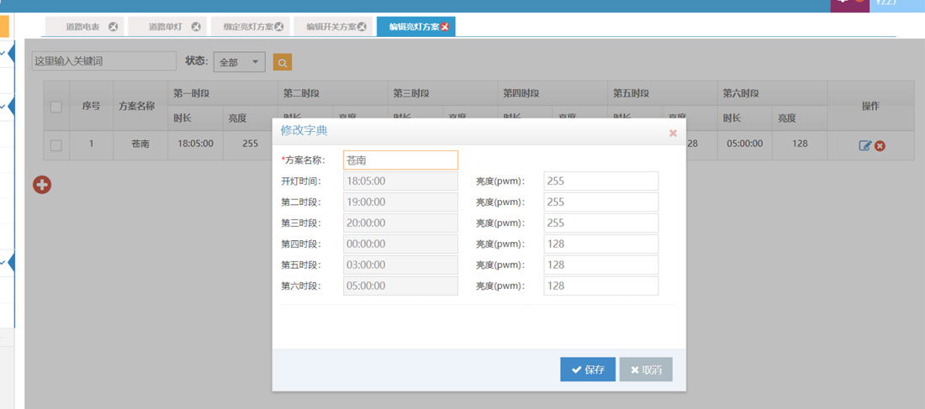Click the keyword search input field
The image size is (925, 409).
pyautogui.click(x=103, y=61)
